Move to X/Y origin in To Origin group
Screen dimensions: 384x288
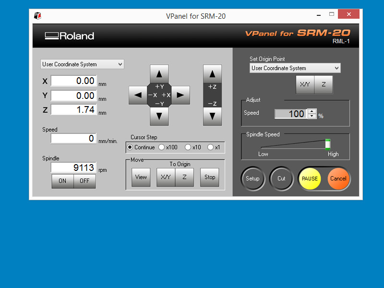tap(166, 177)
